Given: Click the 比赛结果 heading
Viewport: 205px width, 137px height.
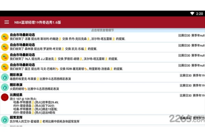Looking at the screenshot, I should tap(16, 95).
